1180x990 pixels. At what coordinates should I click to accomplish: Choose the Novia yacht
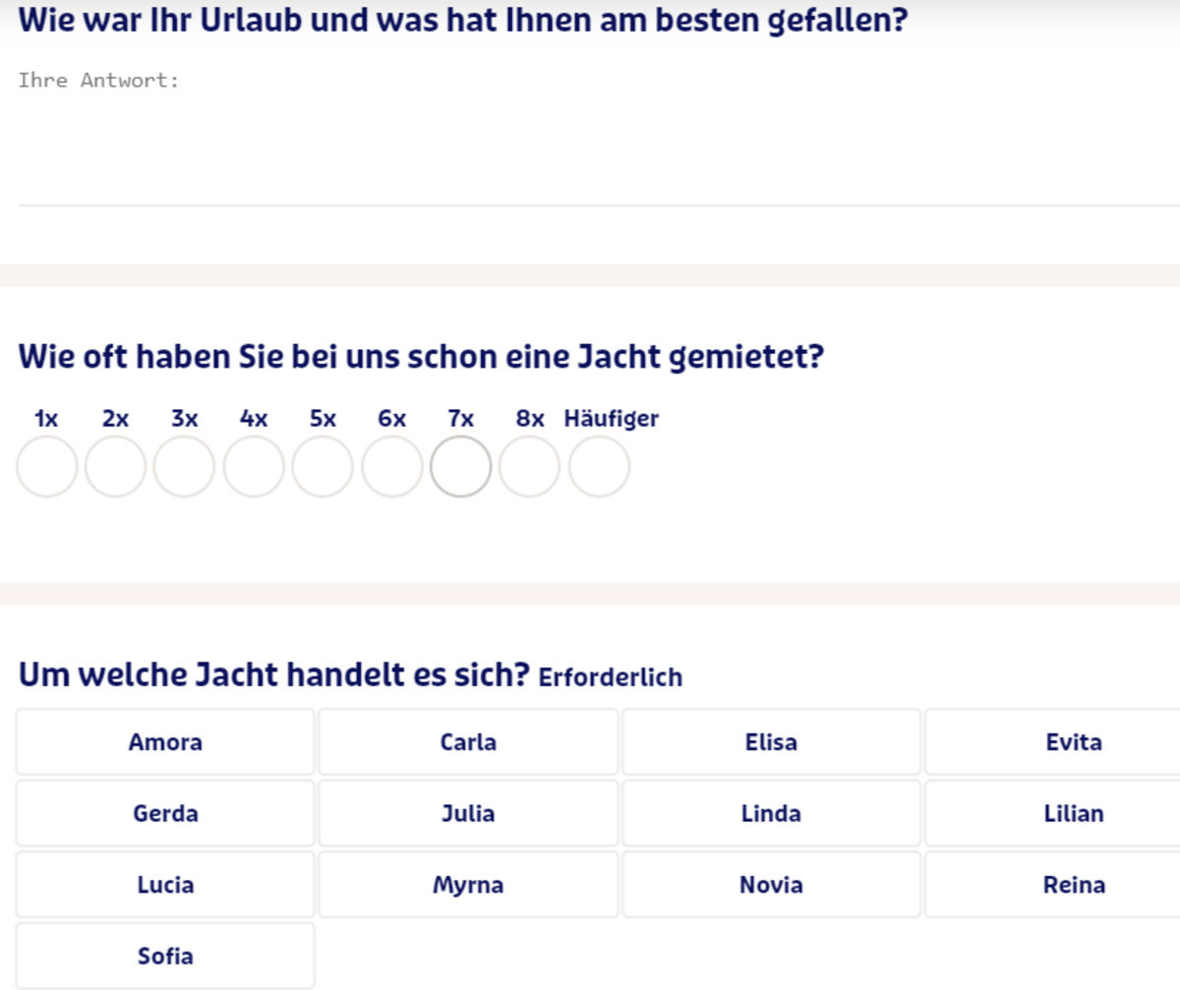pos(771,885)
